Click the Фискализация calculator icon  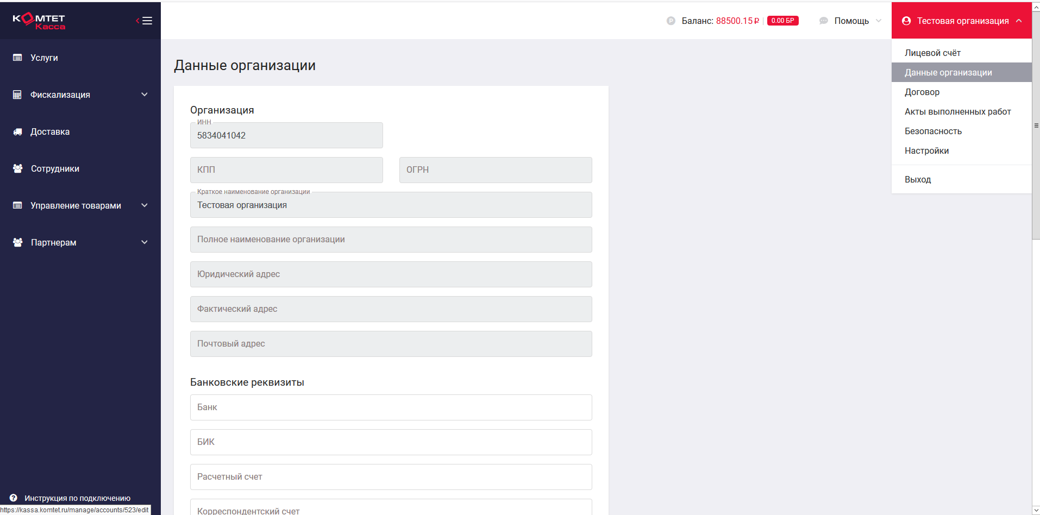click(17, 95)
